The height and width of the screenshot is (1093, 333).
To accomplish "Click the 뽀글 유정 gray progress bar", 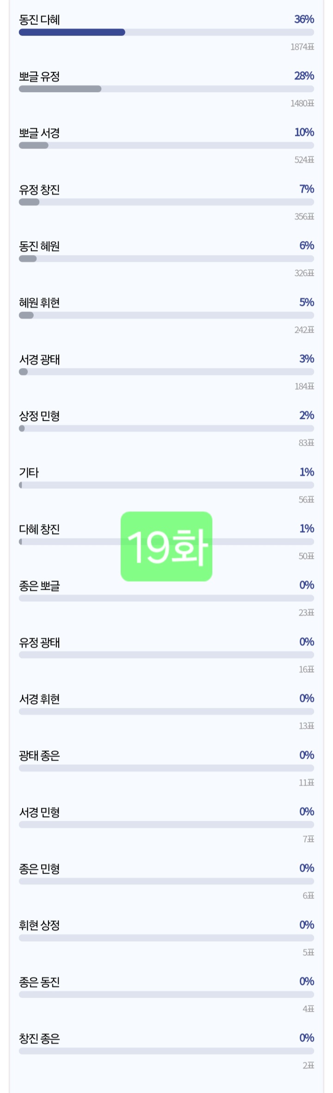I will [x=60, y=89].
